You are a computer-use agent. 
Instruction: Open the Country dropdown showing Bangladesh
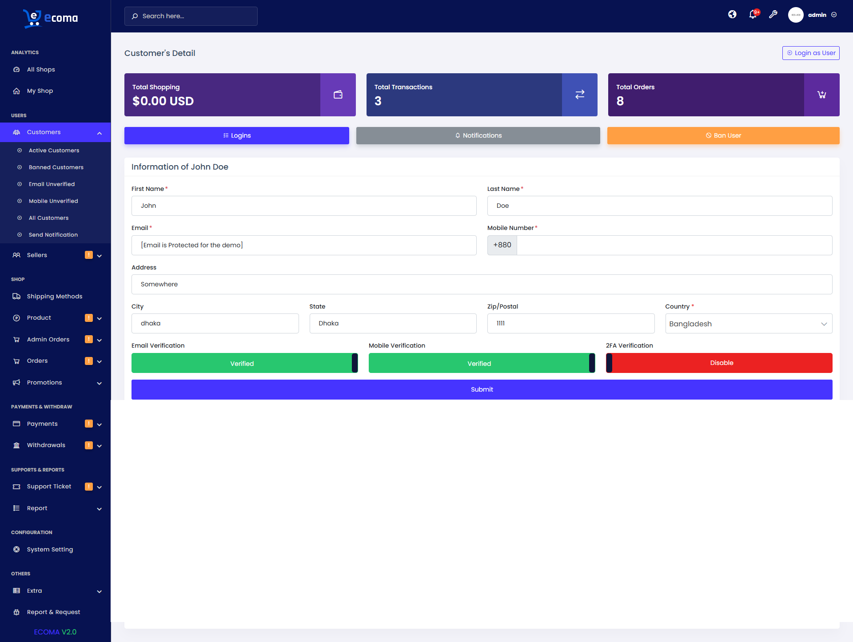pyautogui.click(x=749, y=324)
